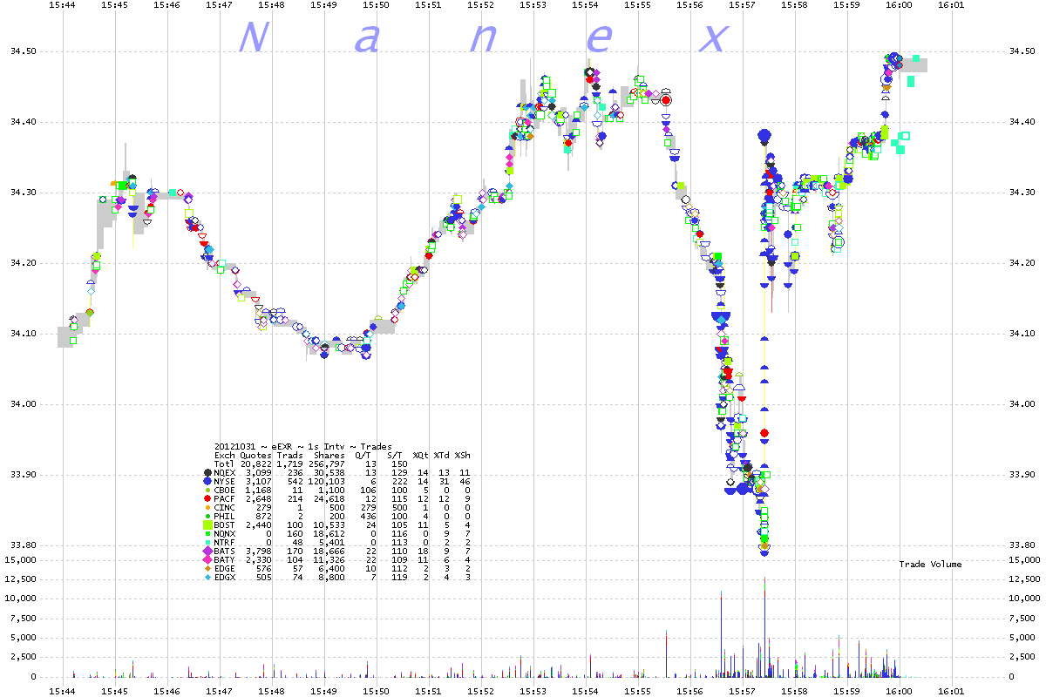Click BOST shares value '10,533'
This screenshot has width=1046, height=697.
[x=329, y=524]
